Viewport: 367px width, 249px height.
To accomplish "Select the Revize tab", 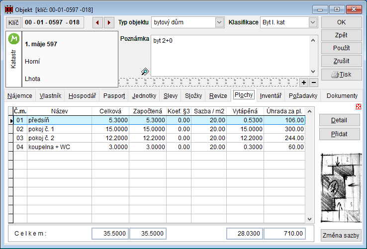I will (218, 96).
